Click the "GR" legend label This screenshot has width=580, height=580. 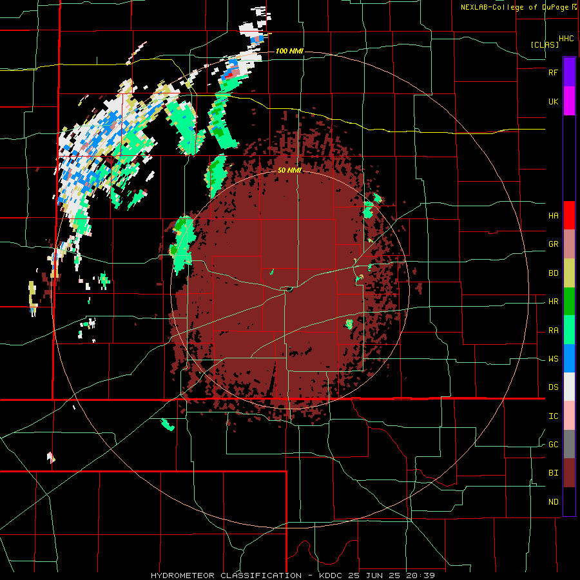[553, 244]
